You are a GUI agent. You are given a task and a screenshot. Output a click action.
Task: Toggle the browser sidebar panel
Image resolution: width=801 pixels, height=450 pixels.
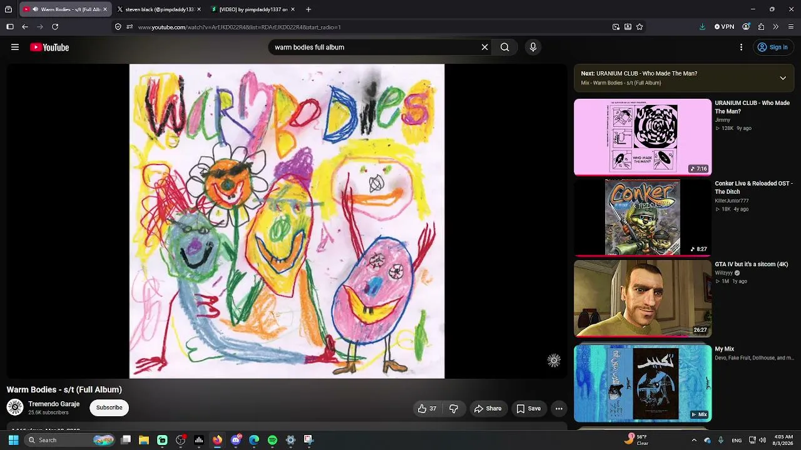[x=10, y=27]
